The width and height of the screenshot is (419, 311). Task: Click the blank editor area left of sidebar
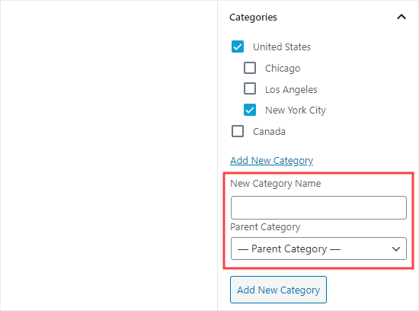pos(109,155)
